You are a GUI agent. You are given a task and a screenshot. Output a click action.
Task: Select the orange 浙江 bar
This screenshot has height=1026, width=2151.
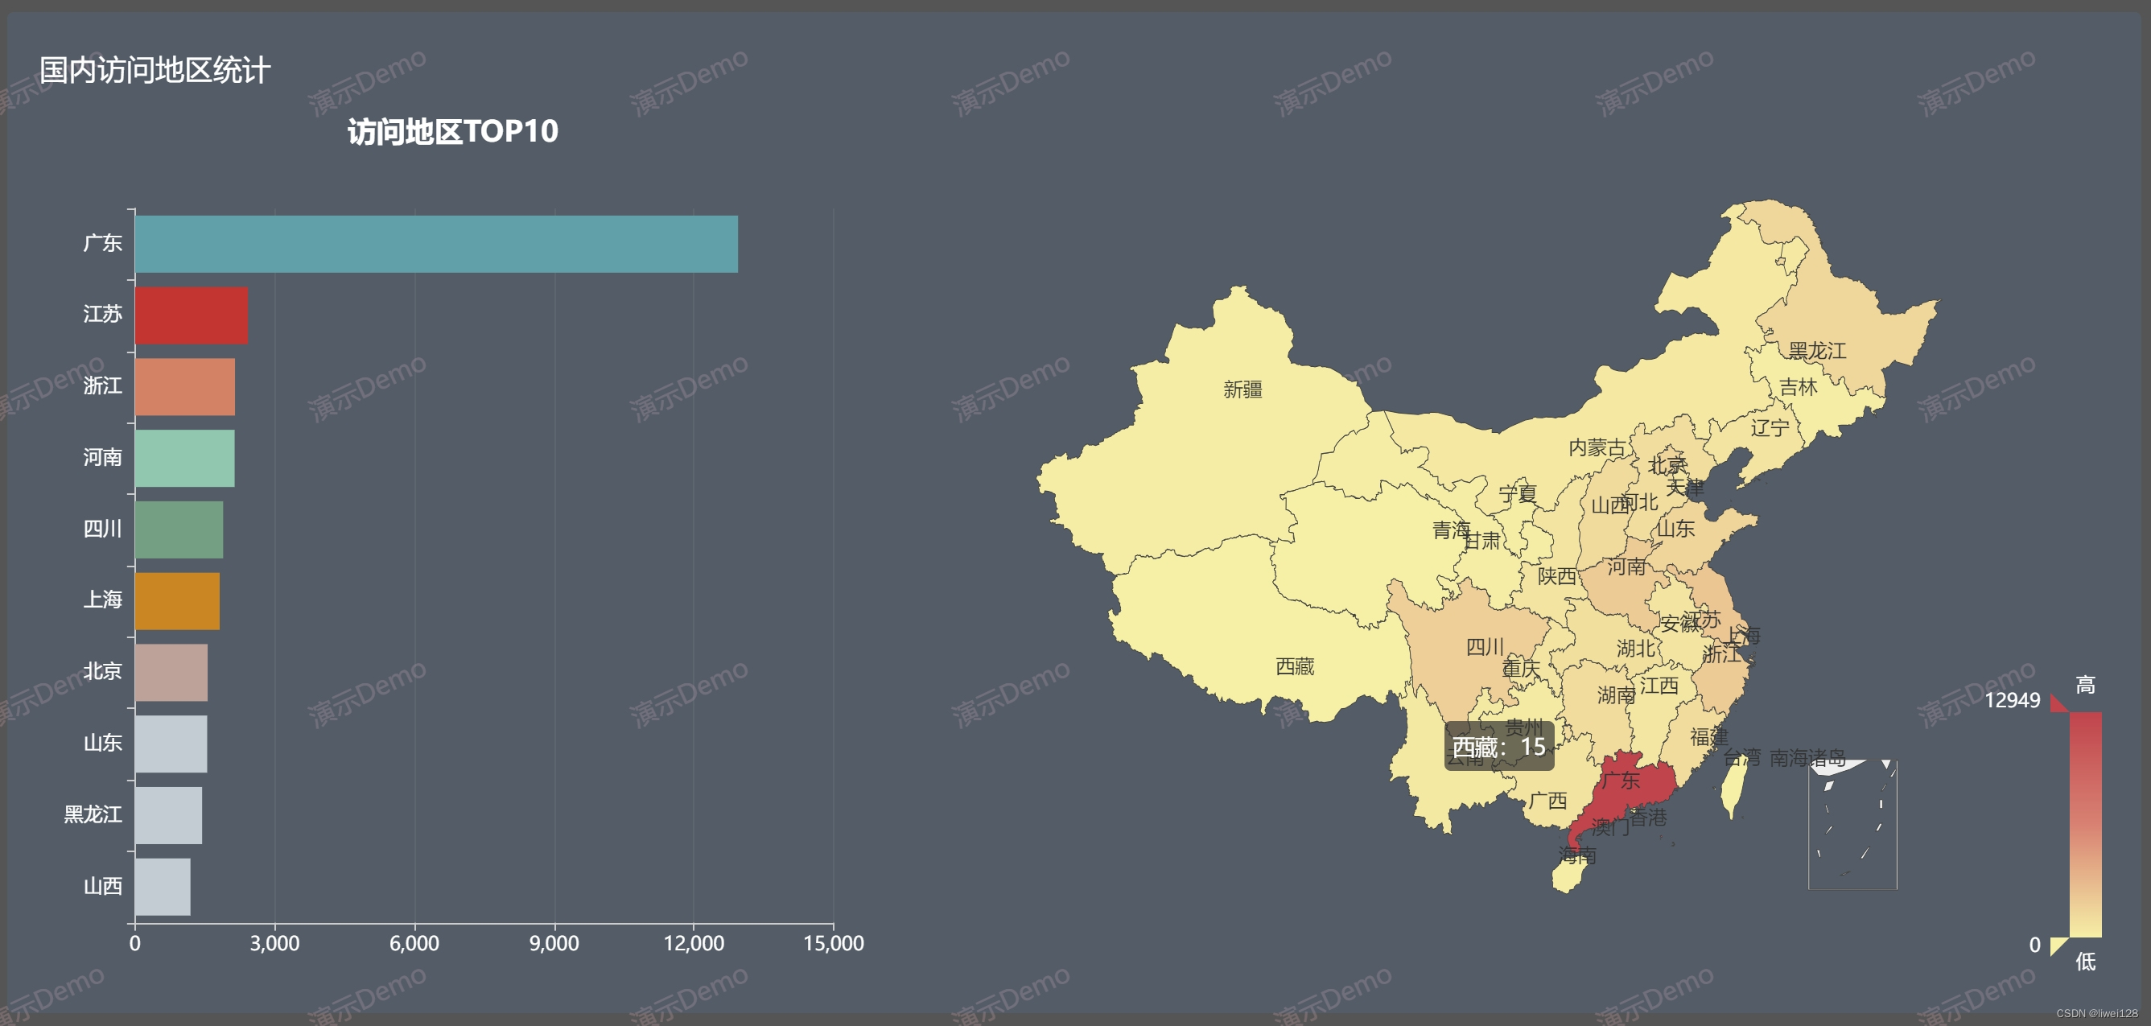pyautogui.click(x=184, y=386)
